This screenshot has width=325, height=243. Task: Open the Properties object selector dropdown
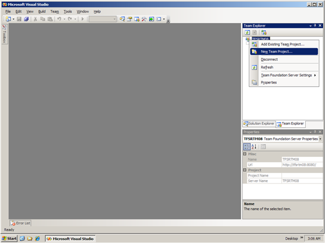point(320,139)
